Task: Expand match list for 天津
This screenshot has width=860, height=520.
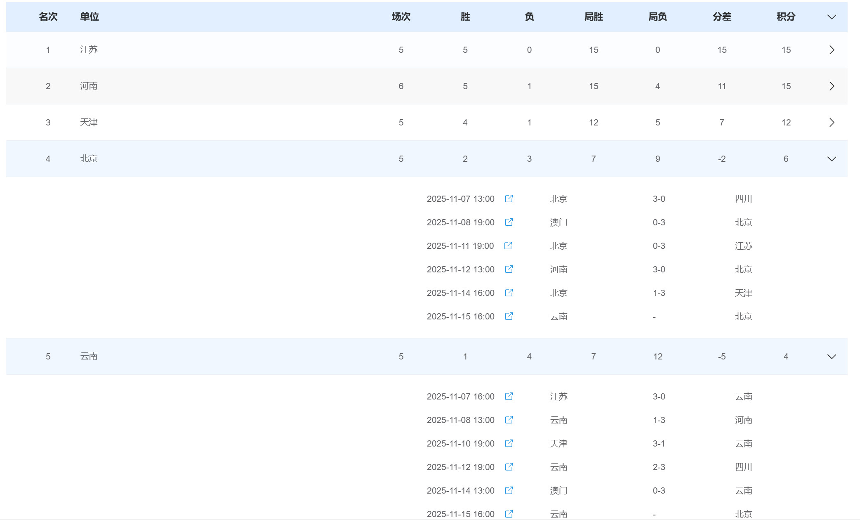Action: pos(832,123)
